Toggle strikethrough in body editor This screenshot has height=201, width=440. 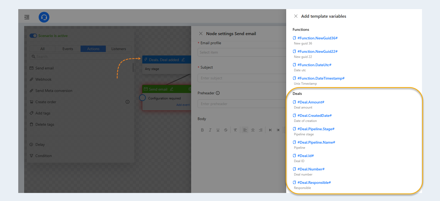click(x=226, y=130)
